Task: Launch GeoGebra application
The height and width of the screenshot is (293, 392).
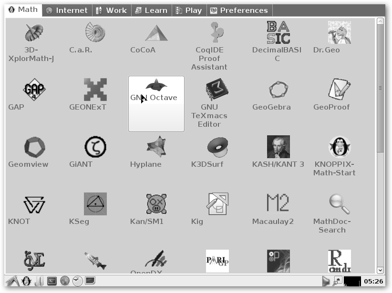Action: tap(278, 90)
